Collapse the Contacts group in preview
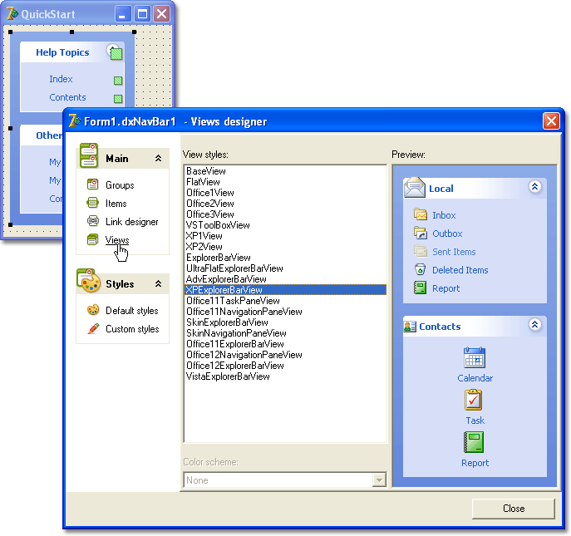571x536 pixels. coord(534,326)
